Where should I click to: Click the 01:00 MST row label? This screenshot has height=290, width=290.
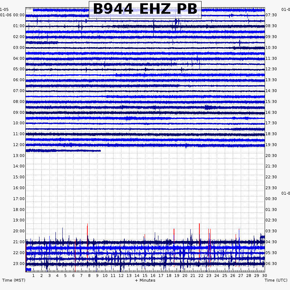tap(19, 26)
